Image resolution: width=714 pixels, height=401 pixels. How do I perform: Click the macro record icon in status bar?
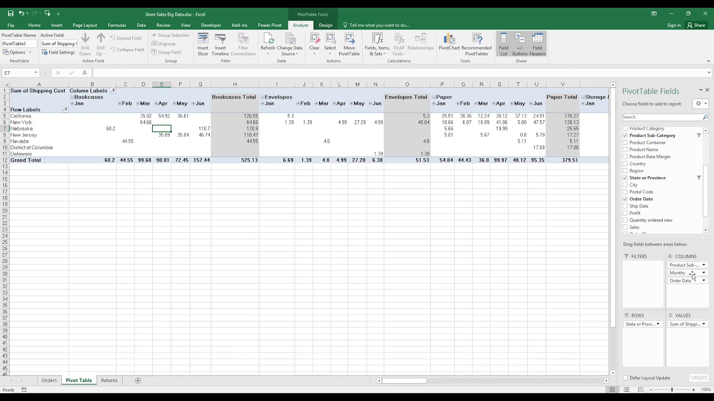click(x=24, y=390)
